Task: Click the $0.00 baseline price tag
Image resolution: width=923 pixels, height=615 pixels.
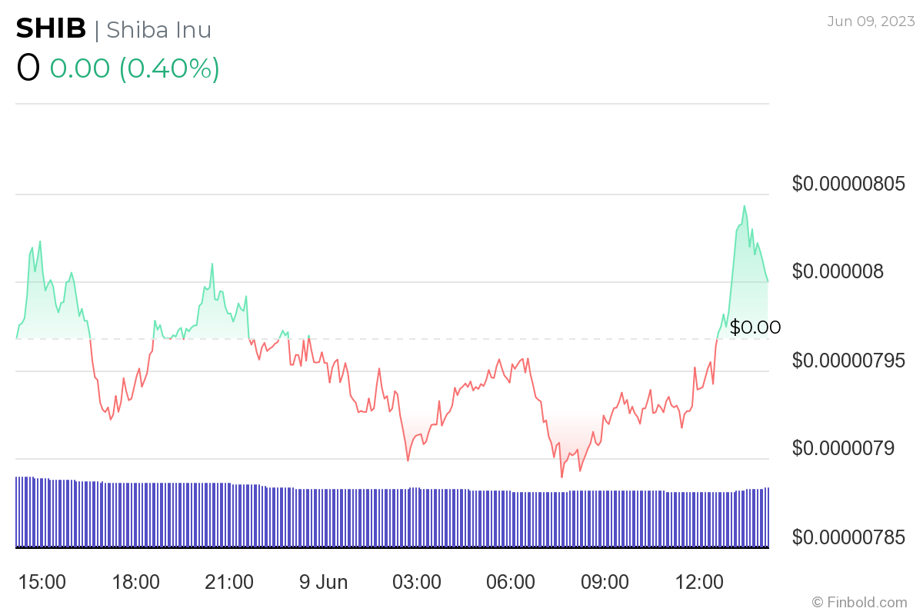Action: coord(755,327)
